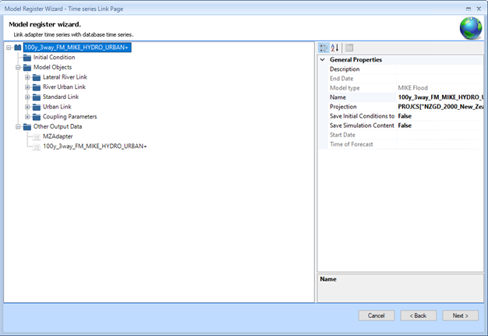This screenshot has height=336, width=488.
Task: Collapse the root 100y_3way_FM_MIKE_HYDRO_URBAN+ node
Action: 9,48
